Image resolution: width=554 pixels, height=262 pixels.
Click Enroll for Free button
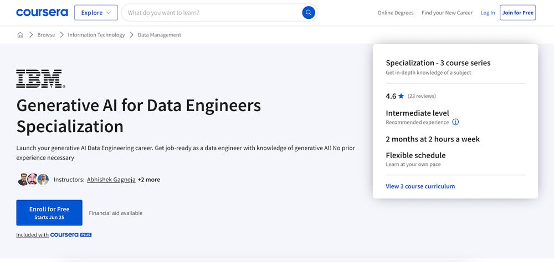[49, 213]
